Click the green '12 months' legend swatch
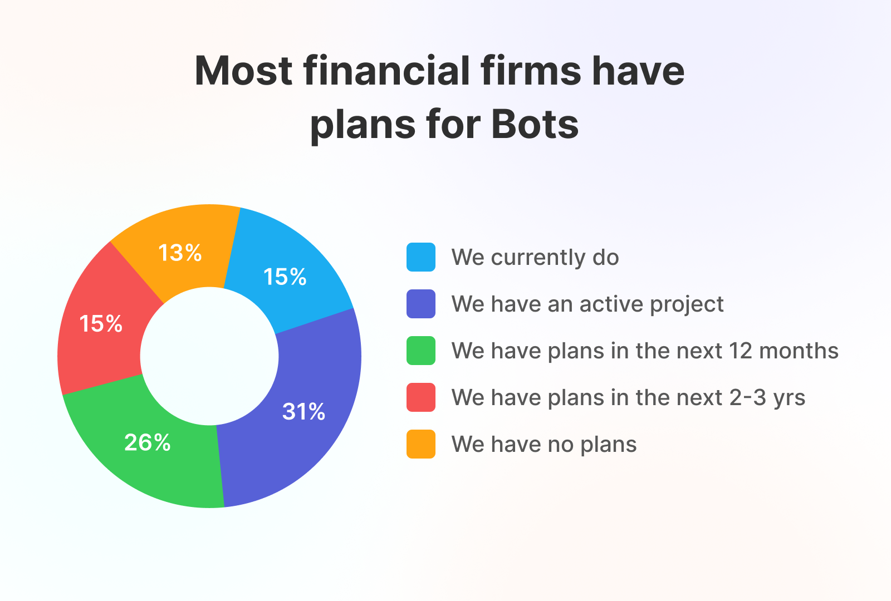Screen dimensions: 891x601 [420, 351]
